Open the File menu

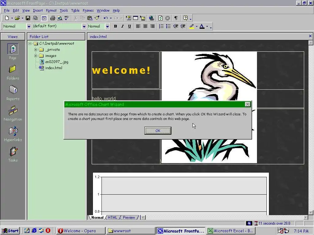pyautogui.click(x=7, y=10)
